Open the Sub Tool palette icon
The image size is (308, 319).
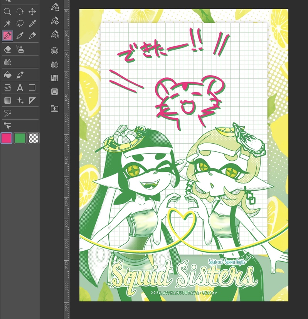tap(55, 7)
